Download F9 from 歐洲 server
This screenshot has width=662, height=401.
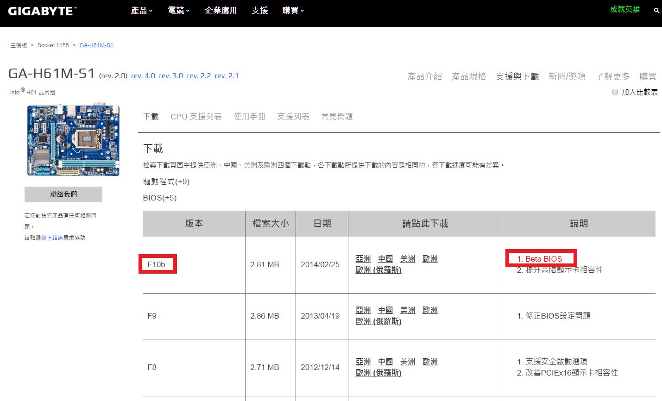pyautogui.click(x=430, y=310)
